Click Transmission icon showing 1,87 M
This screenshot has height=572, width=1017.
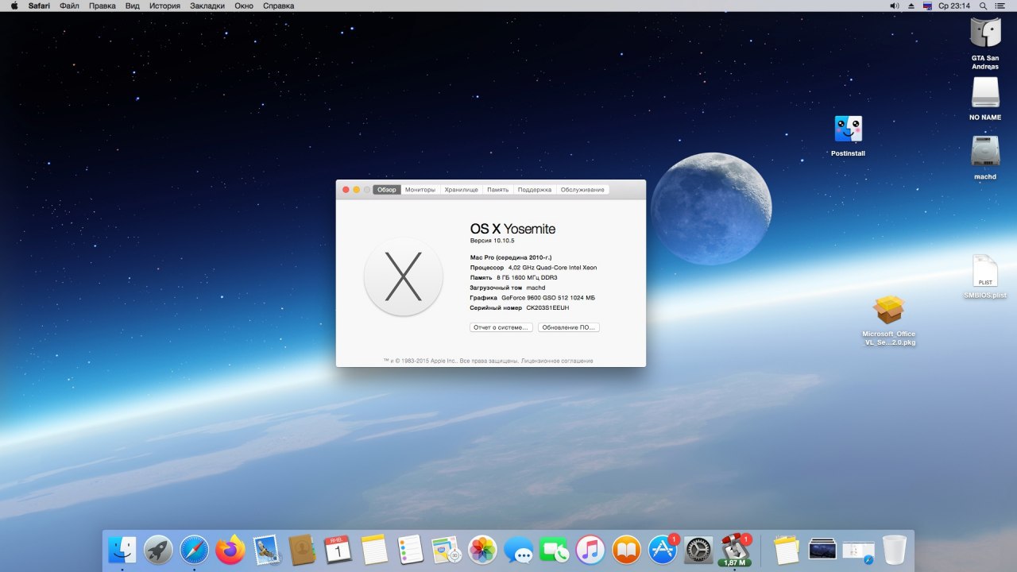(x=735, y=549)
